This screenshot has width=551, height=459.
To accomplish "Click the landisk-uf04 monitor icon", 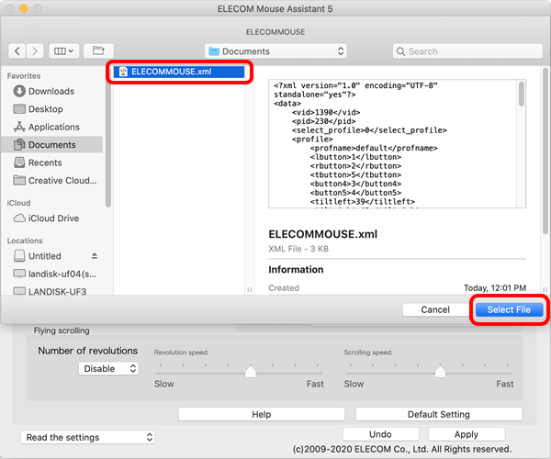I will coord(19,274).
